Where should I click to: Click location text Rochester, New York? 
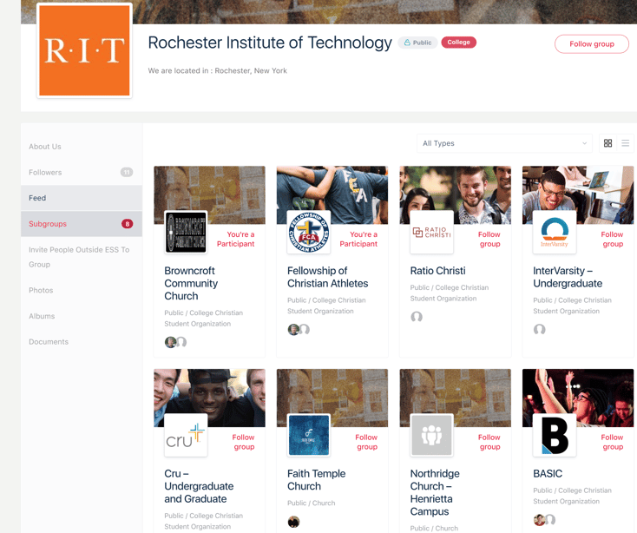[251, 70]
